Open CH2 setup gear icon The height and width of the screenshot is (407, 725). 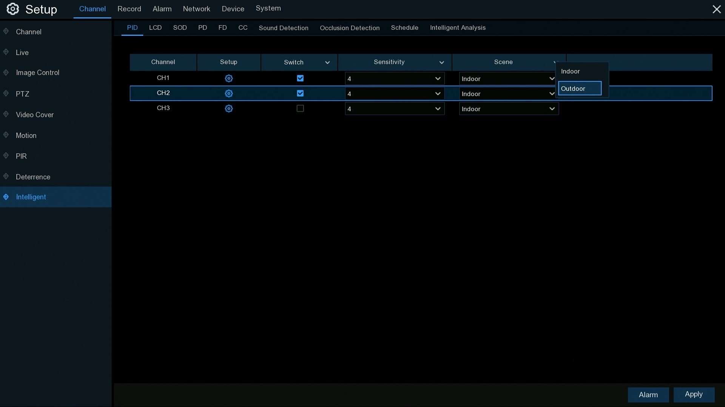228,93
